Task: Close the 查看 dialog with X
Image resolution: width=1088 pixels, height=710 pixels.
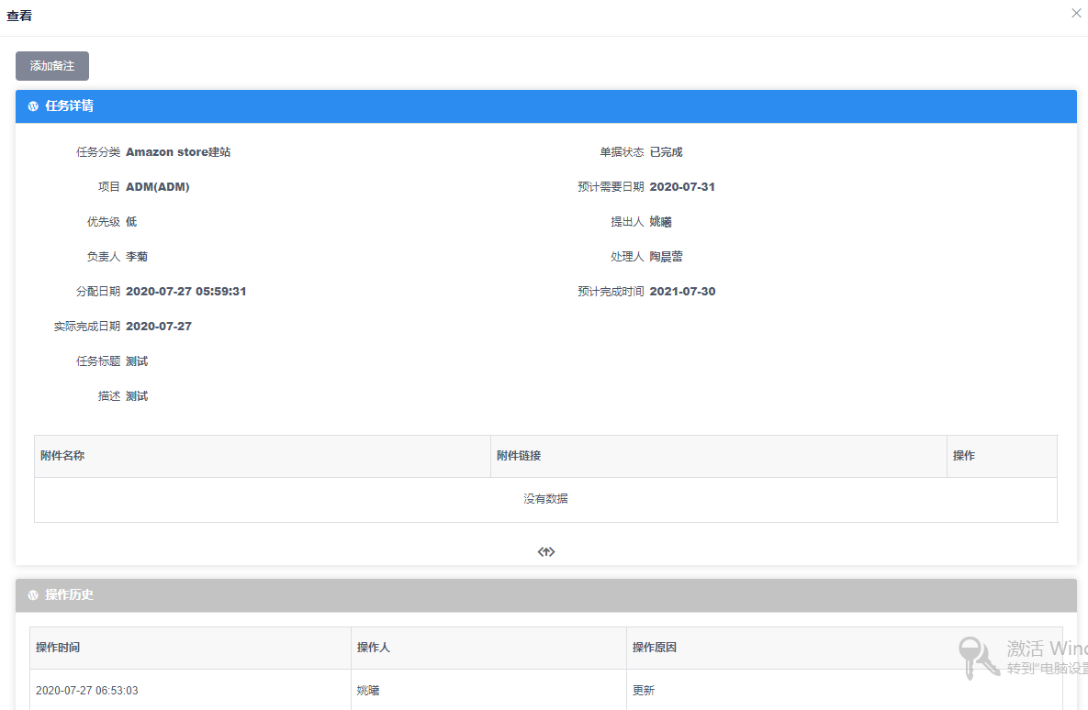Action: 1076,13
